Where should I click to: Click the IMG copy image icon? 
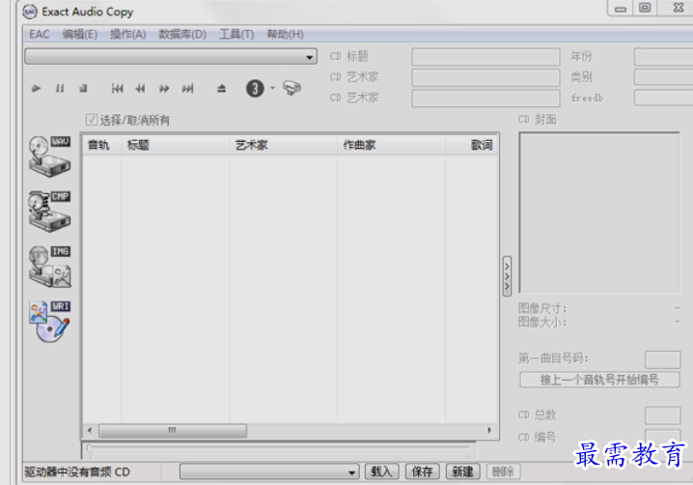coord(49,267)
